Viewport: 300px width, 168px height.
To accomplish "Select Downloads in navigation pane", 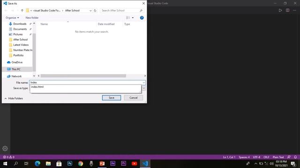I will [x=20, y=24].
